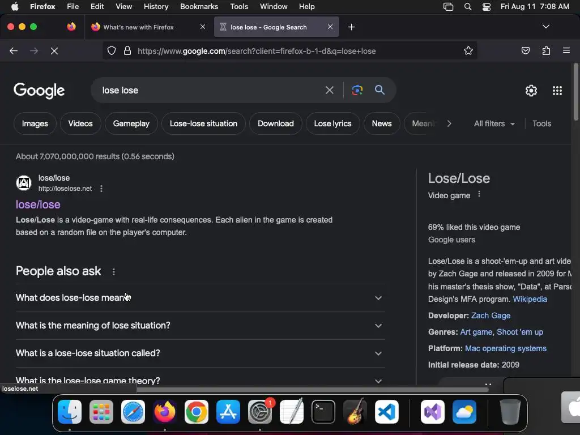Open the Google apps grid
580x435 pixels.
point(557,91)
